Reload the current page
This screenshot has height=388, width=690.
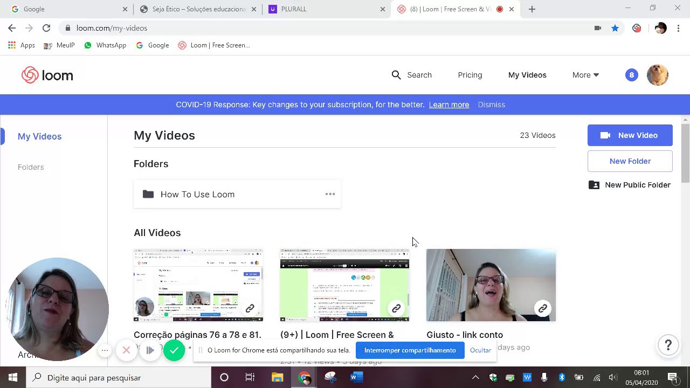coord(46,28)
